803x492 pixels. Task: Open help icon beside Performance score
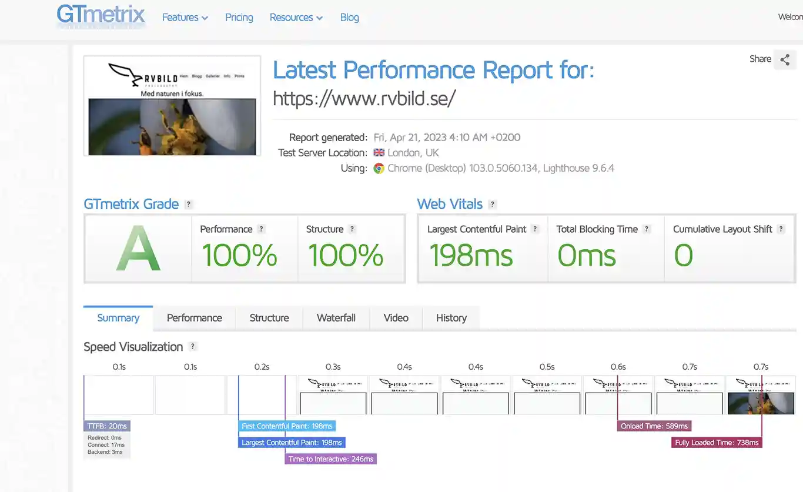tap(262, 229)
